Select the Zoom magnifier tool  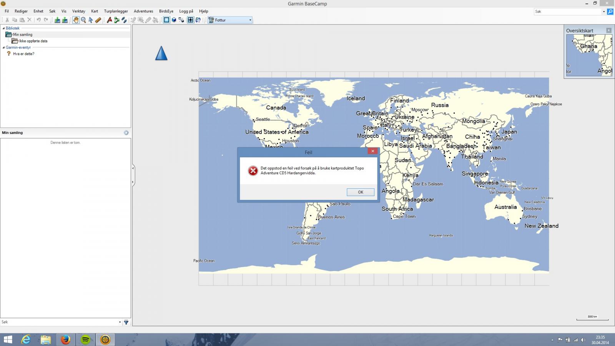(x=83, y=20)
